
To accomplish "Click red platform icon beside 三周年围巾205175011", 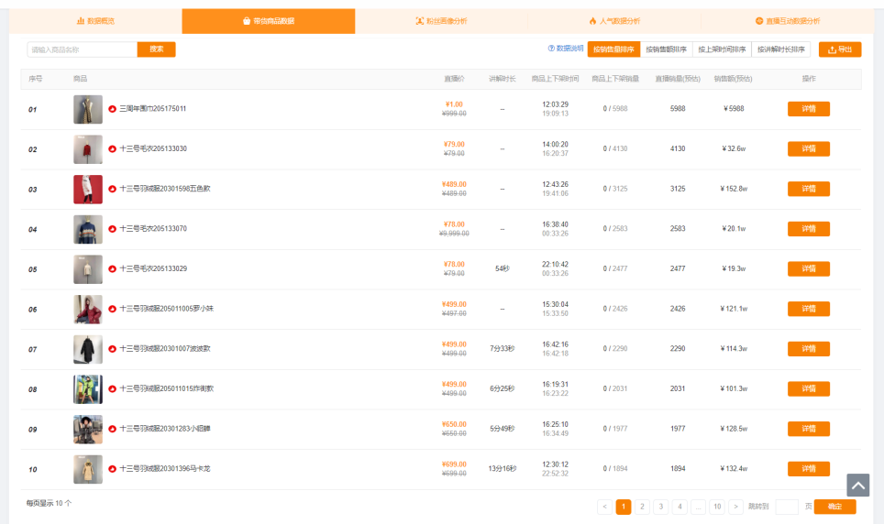I will [112, 109].
